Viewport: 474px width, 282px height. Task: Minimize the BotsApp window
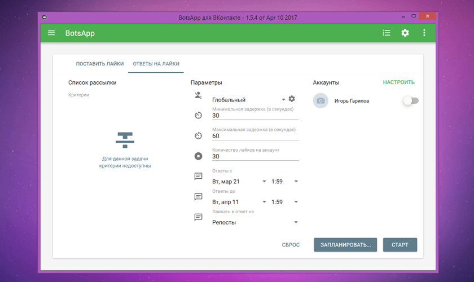coord(403,16)
